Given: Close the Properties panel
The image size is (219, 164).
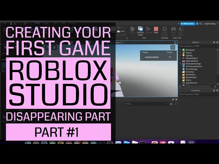Looking at the screenshot, I should 217,91.
